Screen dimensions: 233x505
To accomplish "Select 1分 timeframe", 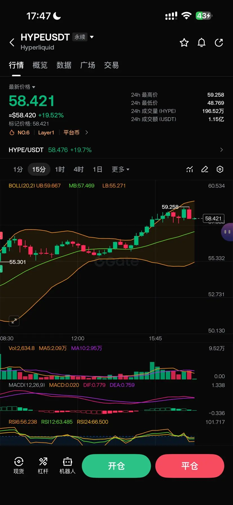I will pyautogui.click(x=18, y=169).
